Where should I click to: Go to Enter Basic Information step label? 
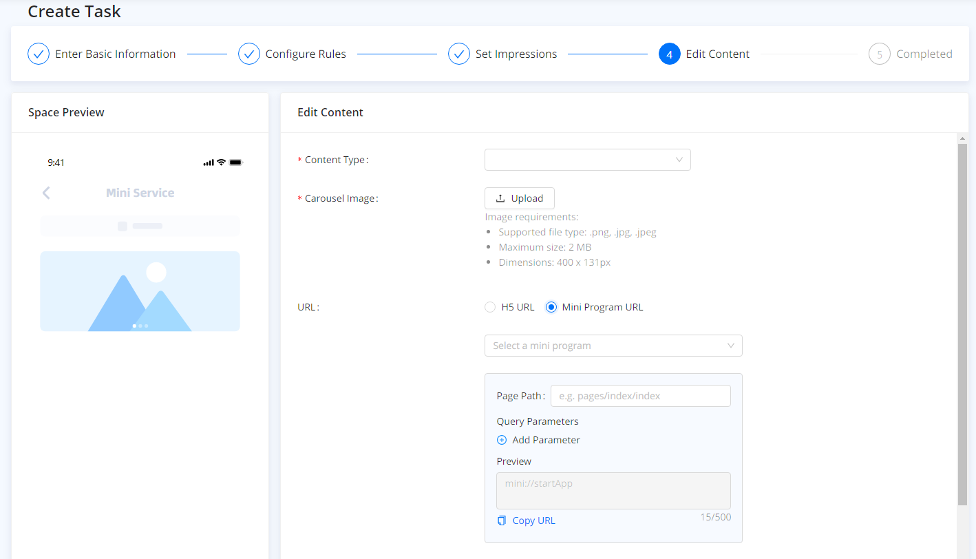click(x=115, y=54)
